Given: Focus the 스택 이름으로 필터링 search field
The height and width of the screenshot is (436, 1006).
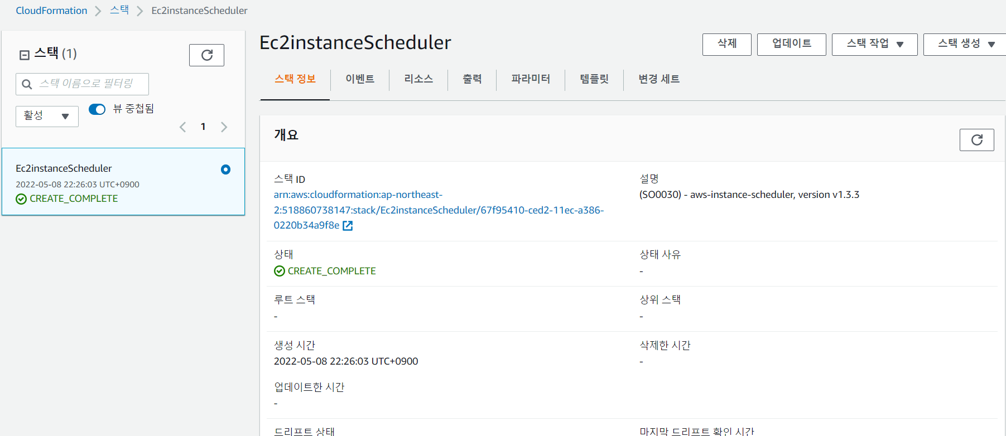Looking at the screenshot, I should point(82,84).
